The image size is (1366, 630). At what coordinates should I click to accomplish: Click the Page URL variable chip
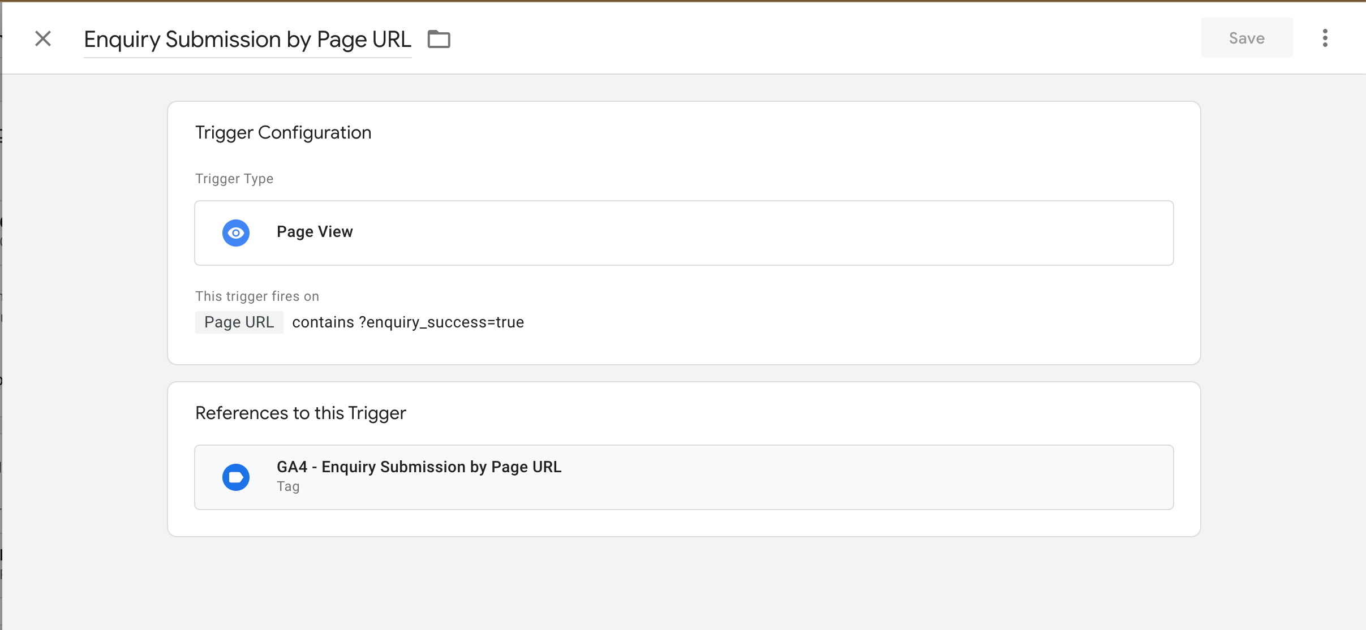pos(239,322)
